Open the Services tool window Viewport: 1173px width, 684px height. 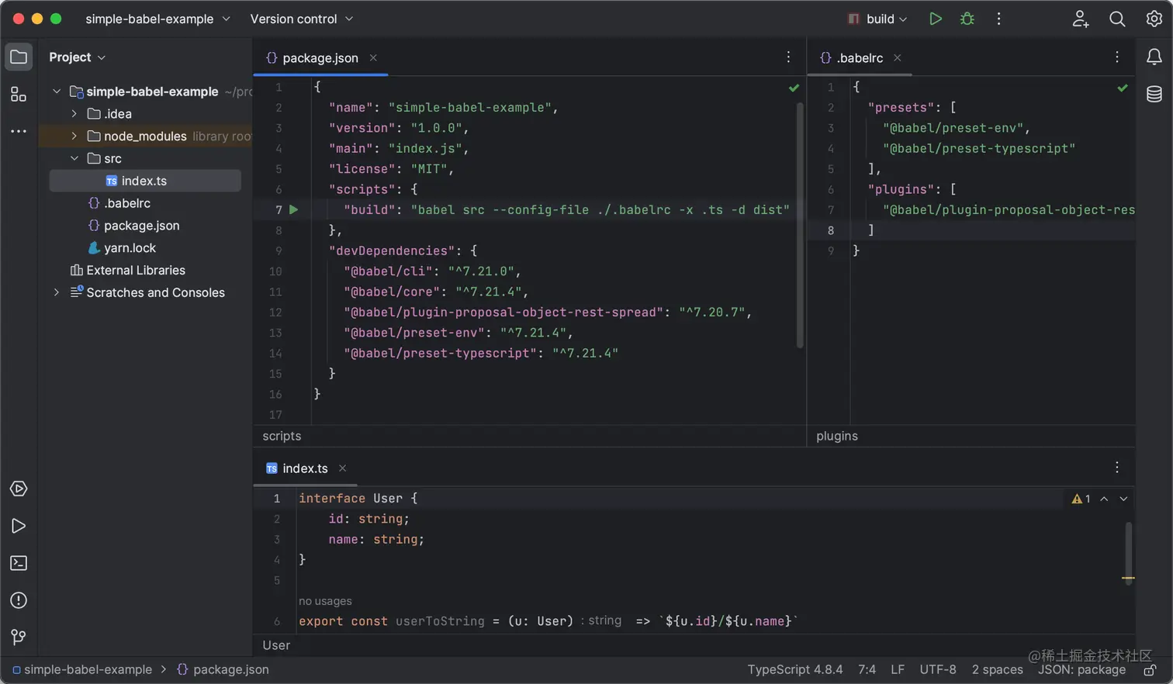[x=19, y=489]
